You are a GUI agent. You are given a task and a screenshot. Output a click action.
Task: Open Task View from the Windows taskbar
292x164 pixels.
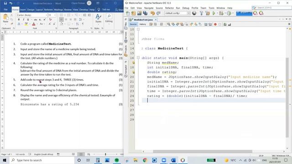pyautogui.click(x=88, y=160)
